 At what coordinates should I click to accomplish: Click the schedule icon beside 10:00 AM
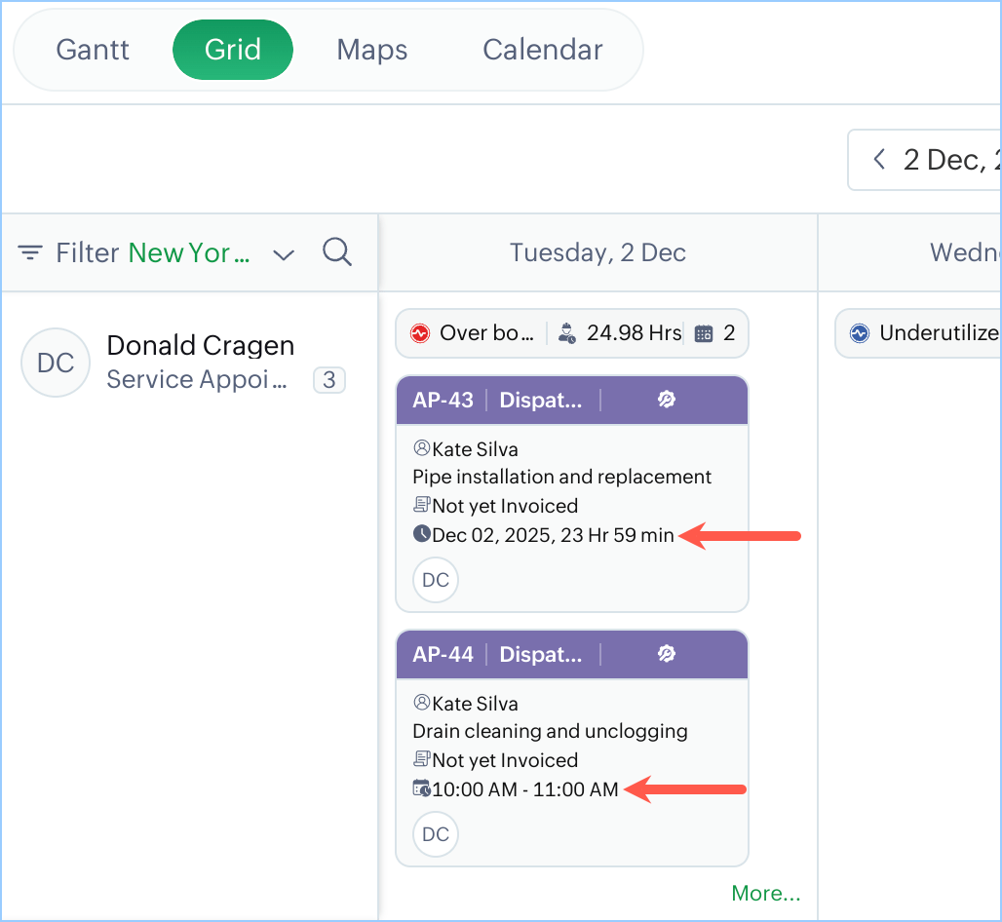click(421, 788)
